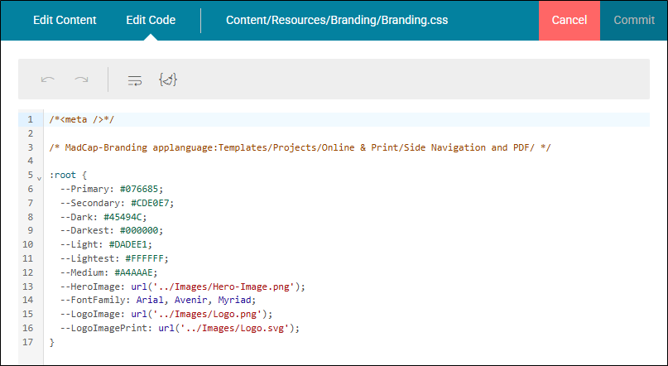Click the --Secondary #CDE0E7 value

(152, 203)
